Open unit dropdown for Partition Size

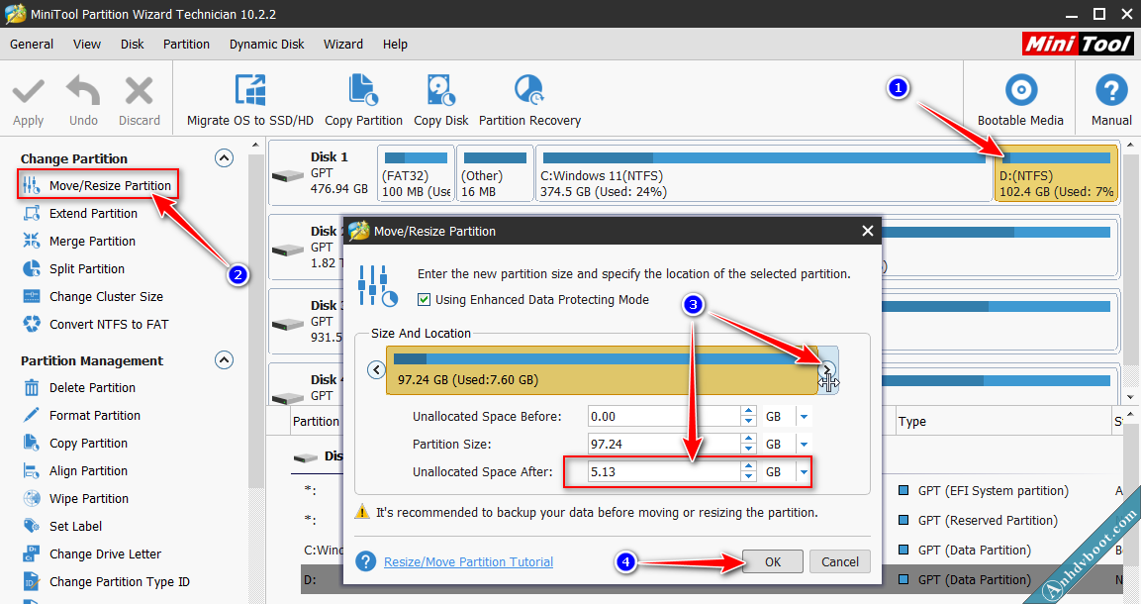coord(805,444)
